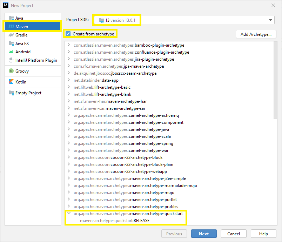Select maven-archetype-mojo archetype
This screenshot has width=282, height=242.
coord(124,193)
